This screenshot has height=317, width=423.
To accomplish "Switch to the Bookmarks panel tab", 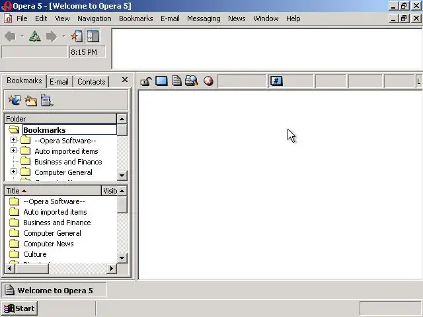I will (24, 81).
